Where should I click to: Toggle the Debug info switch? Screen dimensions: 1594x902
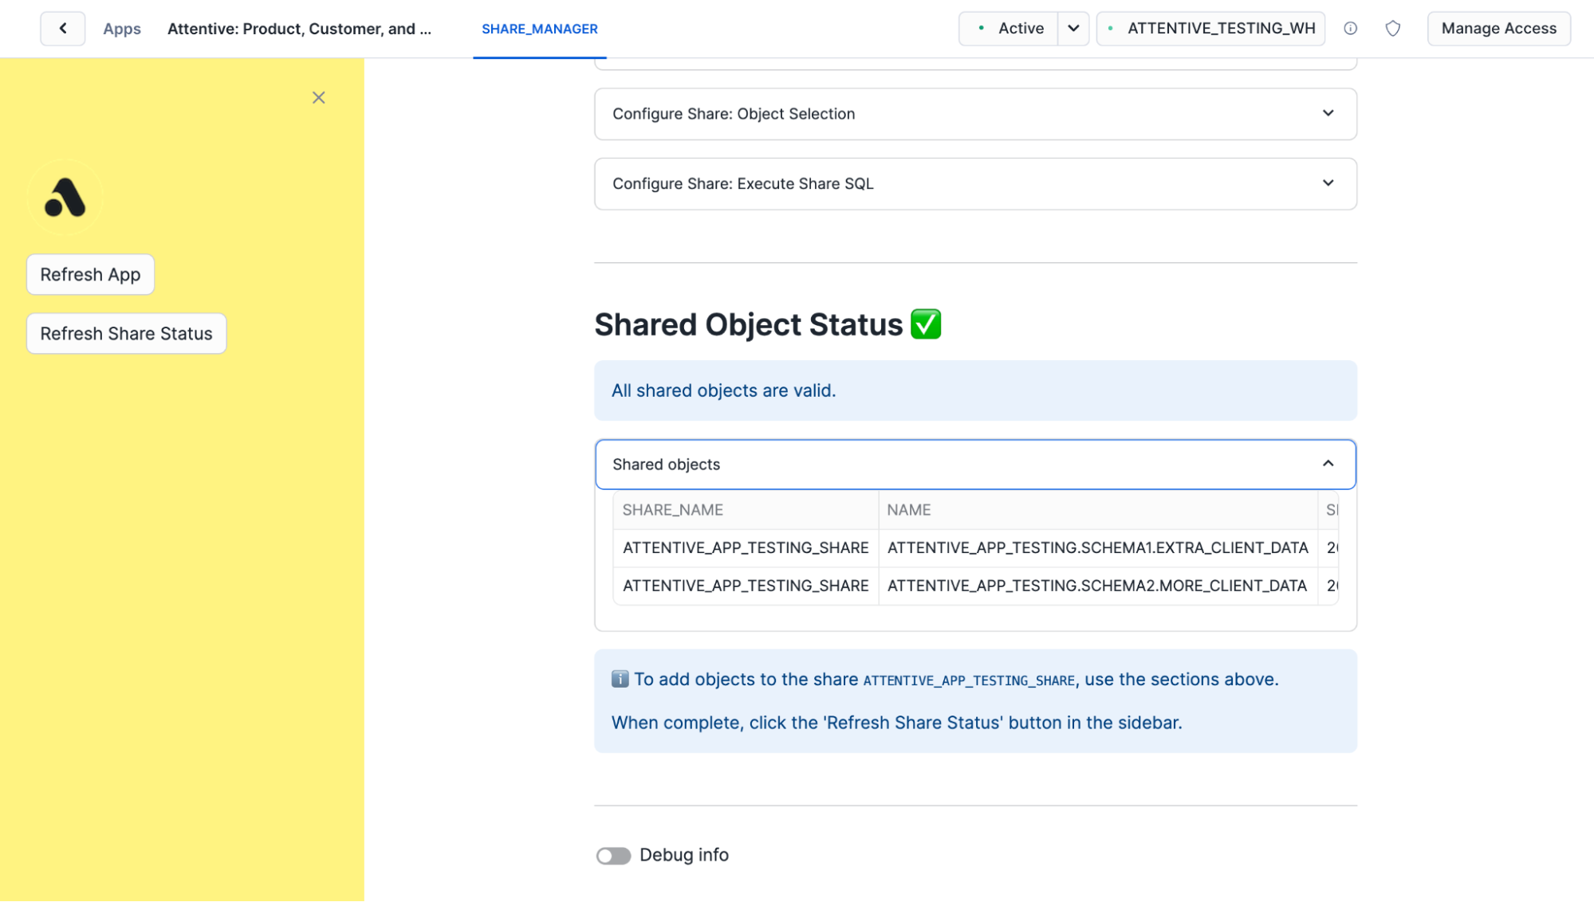[613, 856]
